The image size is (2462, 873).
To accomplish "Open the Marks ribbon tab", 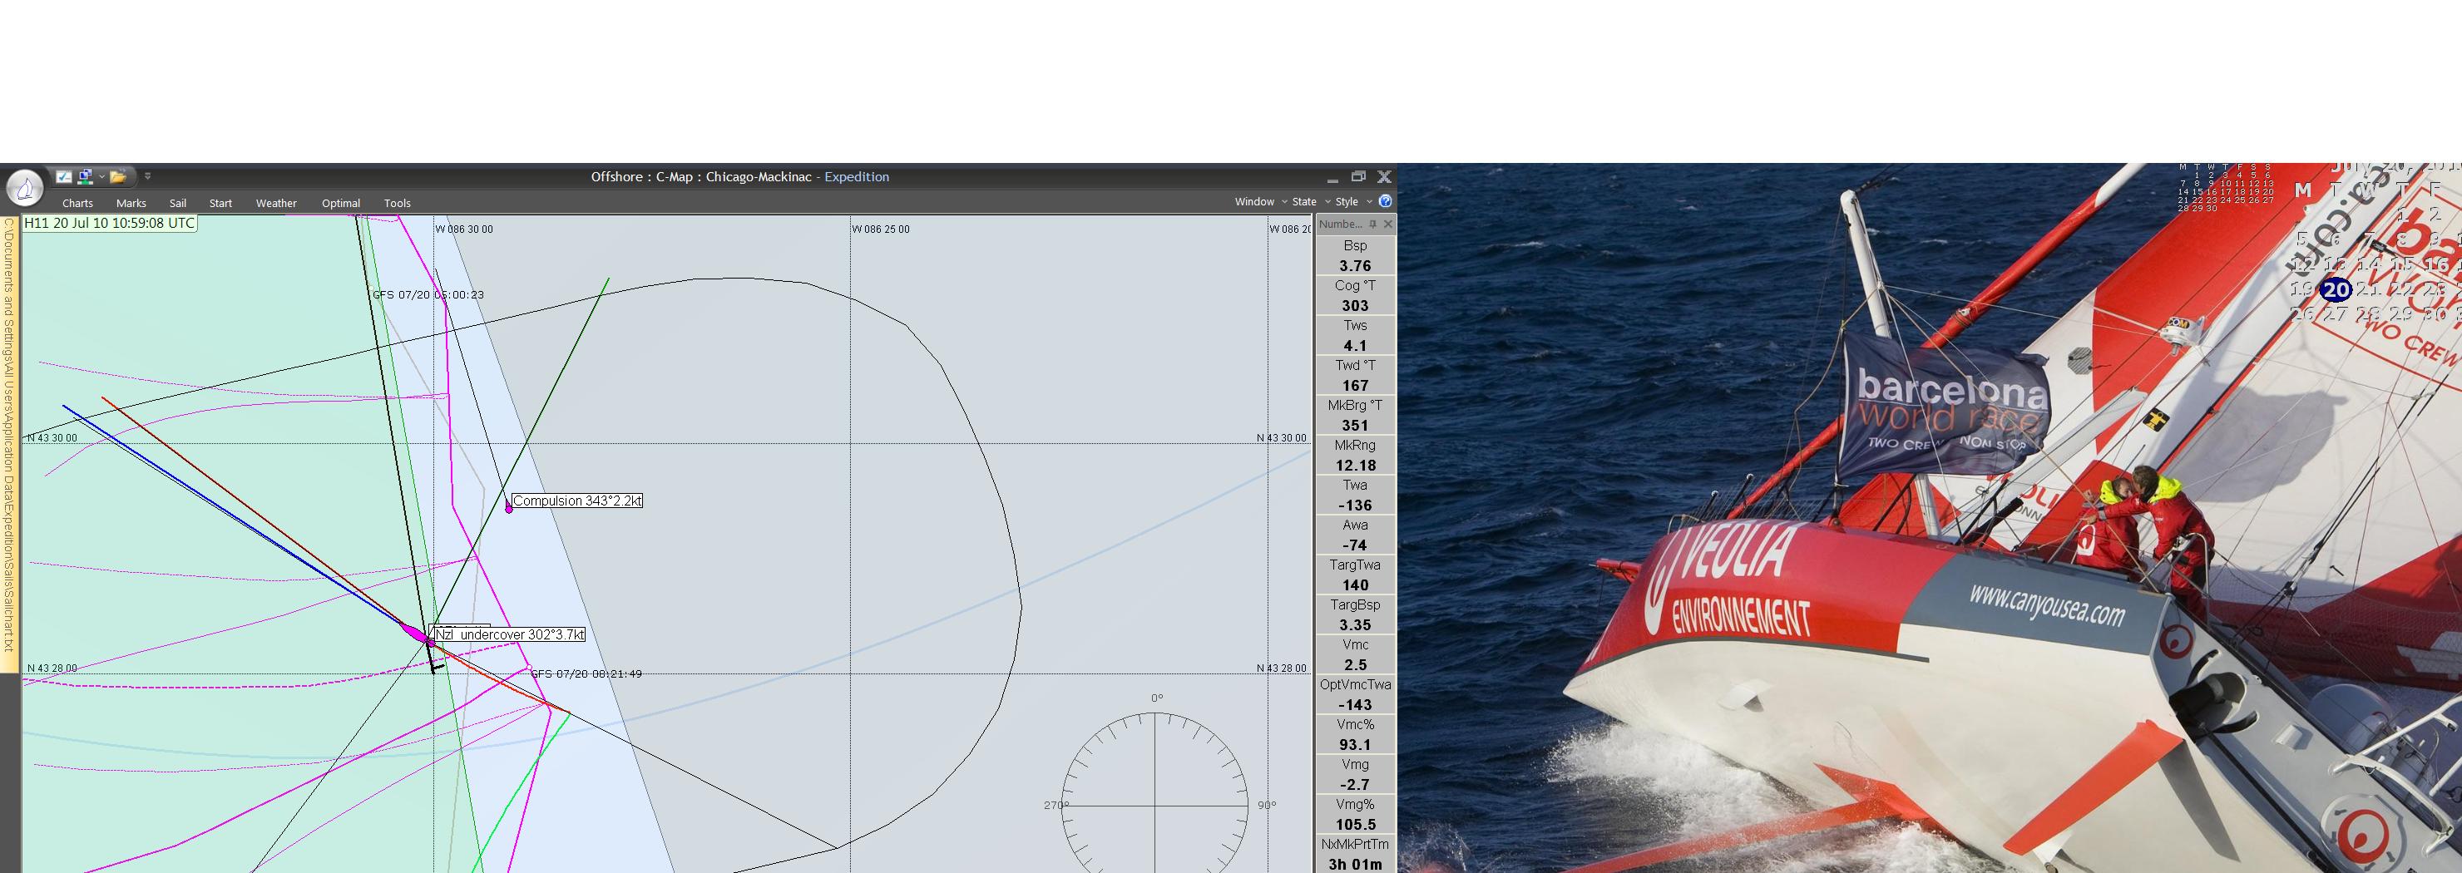I will click(x=131, y=204).
